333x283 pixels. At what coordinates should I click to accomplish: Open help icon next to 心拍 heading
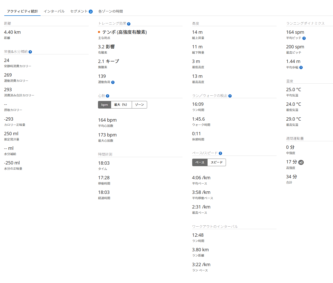tap(108, 96)
